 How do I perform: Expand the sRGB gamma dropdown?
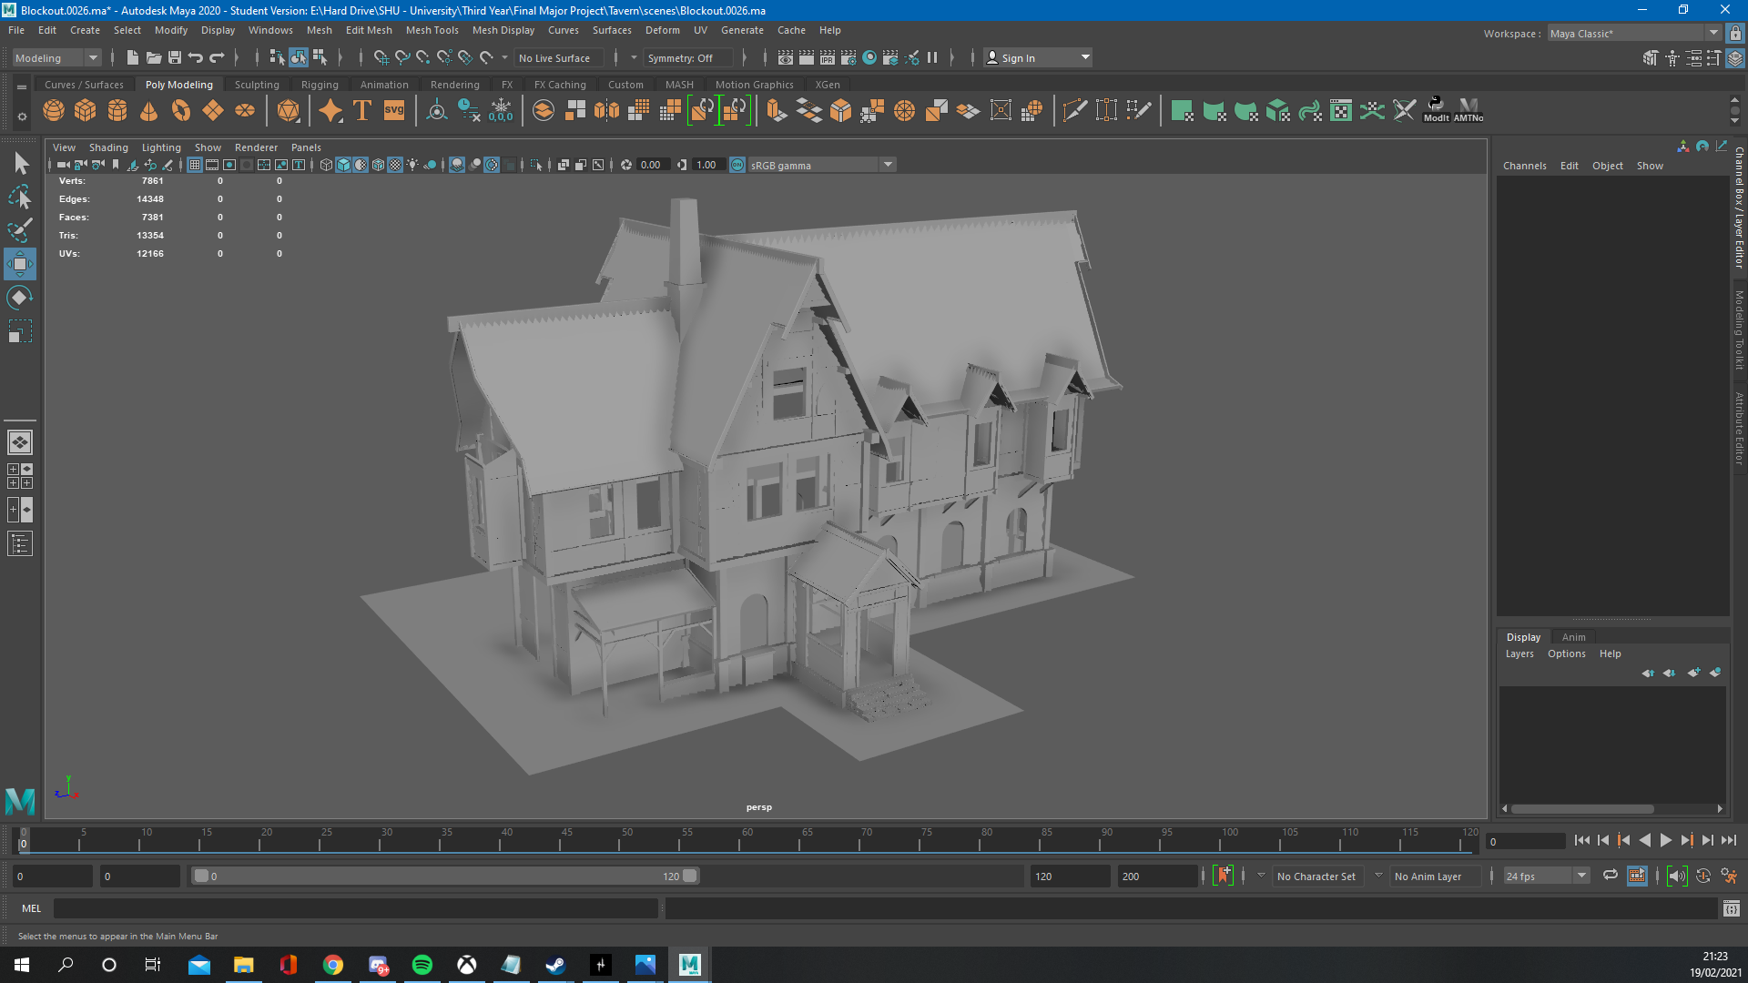[888, 165]
